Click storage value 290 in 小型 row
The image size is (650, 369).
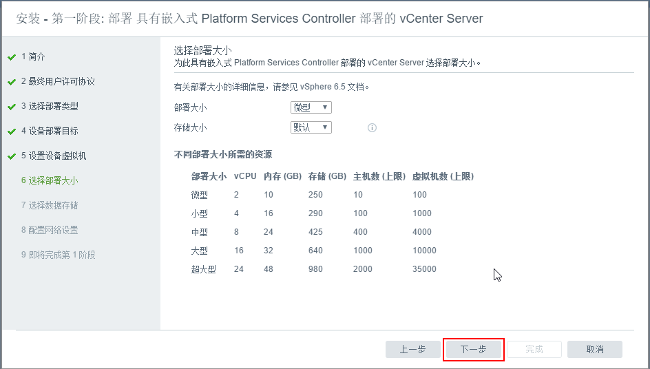point(315,213)
